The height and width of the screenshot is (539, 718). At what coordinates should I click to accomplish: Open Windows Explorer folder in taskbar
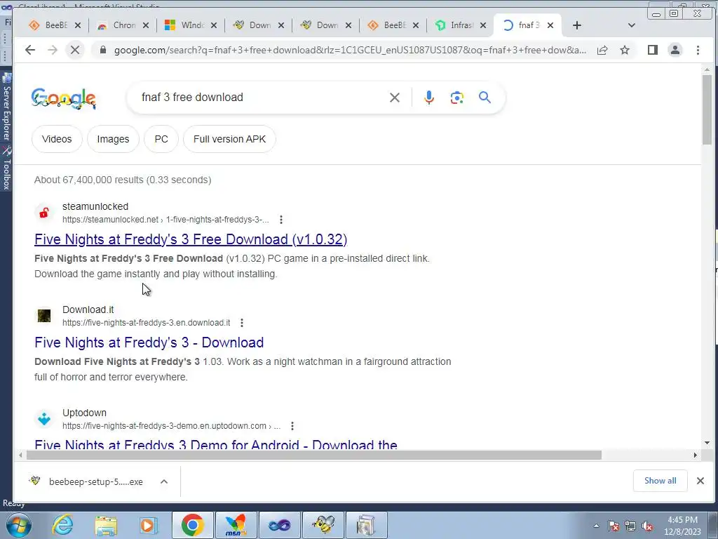(x=106, y=525)
